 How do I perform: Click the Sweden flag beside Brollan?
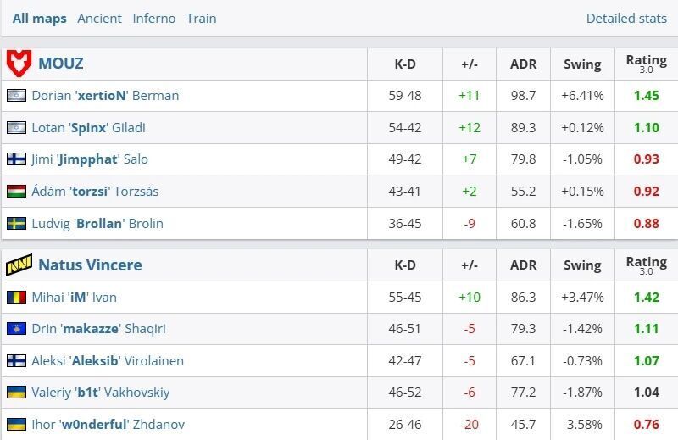[x=16, y=224]
